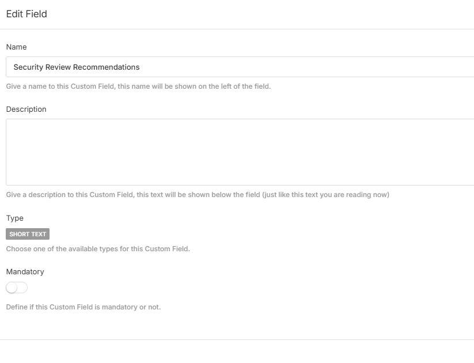
Task: Enable the Mandatory toggle switch
Action: [17, 288]
